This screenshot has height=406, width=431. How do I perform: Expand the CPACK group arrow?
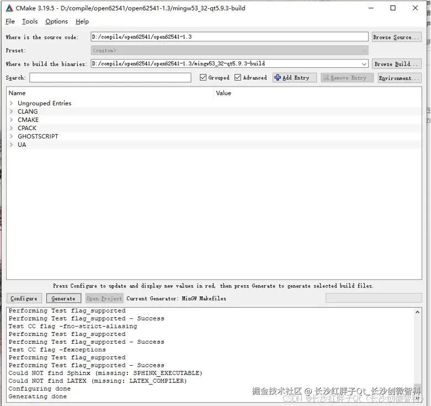coord(11,128)
